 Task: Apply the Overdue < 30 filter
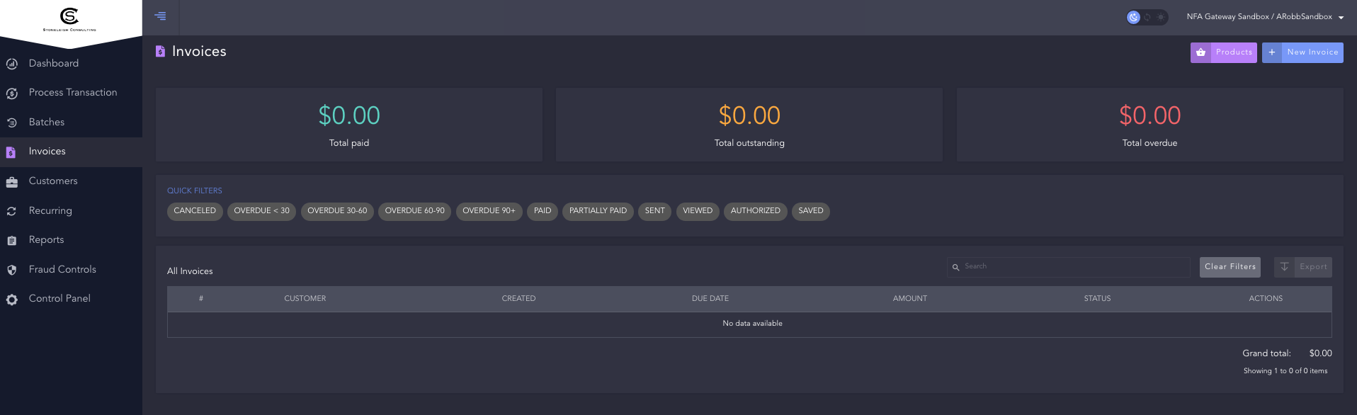[x=261, y=211]
